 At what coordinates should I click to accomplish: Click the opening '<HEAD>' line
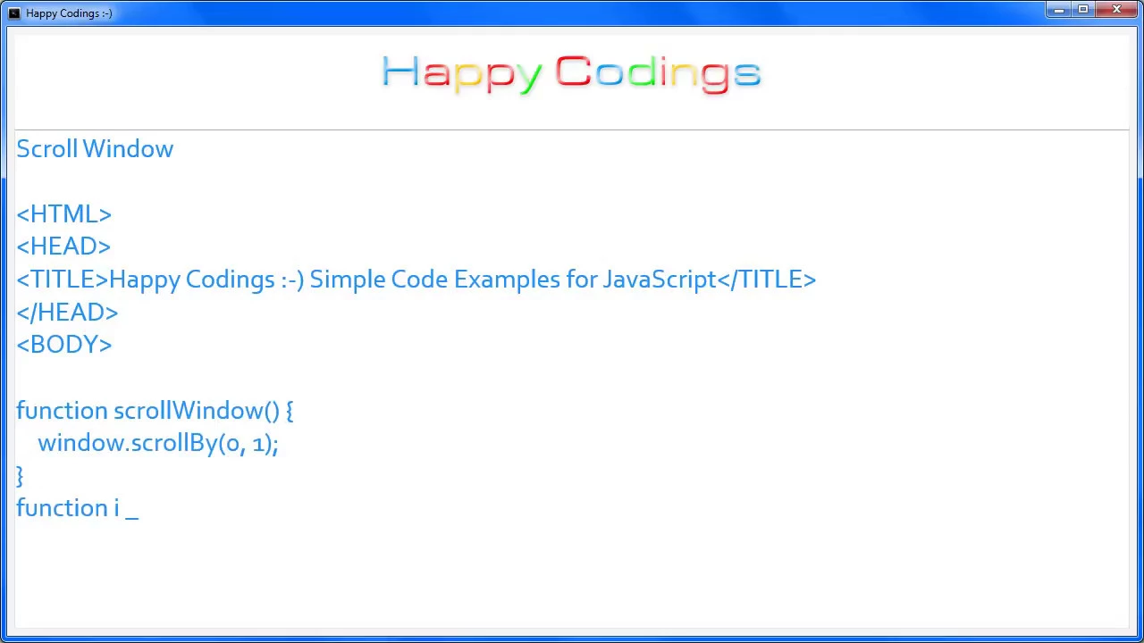(x=63, y=246)
